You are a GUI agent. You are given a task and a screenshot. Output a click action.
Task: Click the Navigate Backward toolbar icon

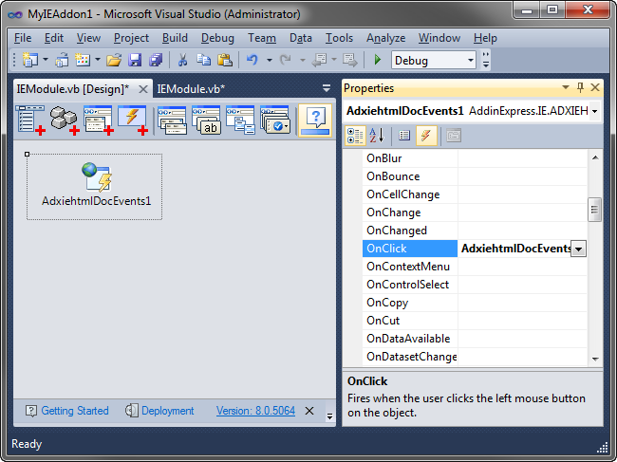[319, 60]
